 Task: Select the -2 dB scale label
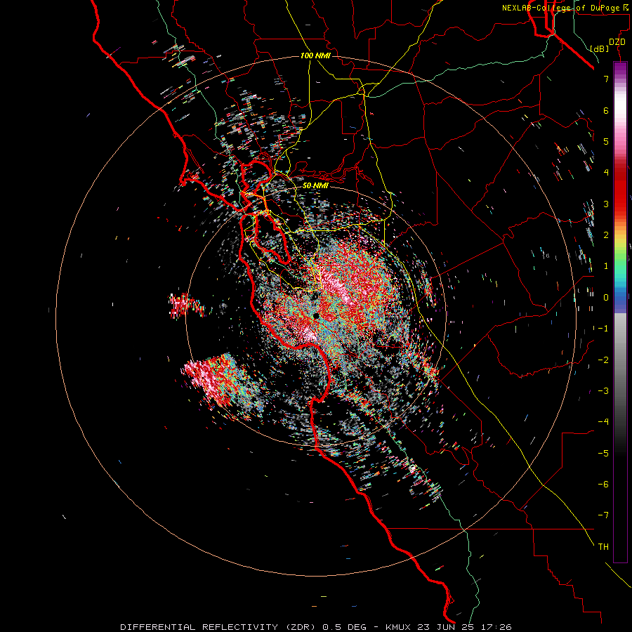tap(603, 360)
